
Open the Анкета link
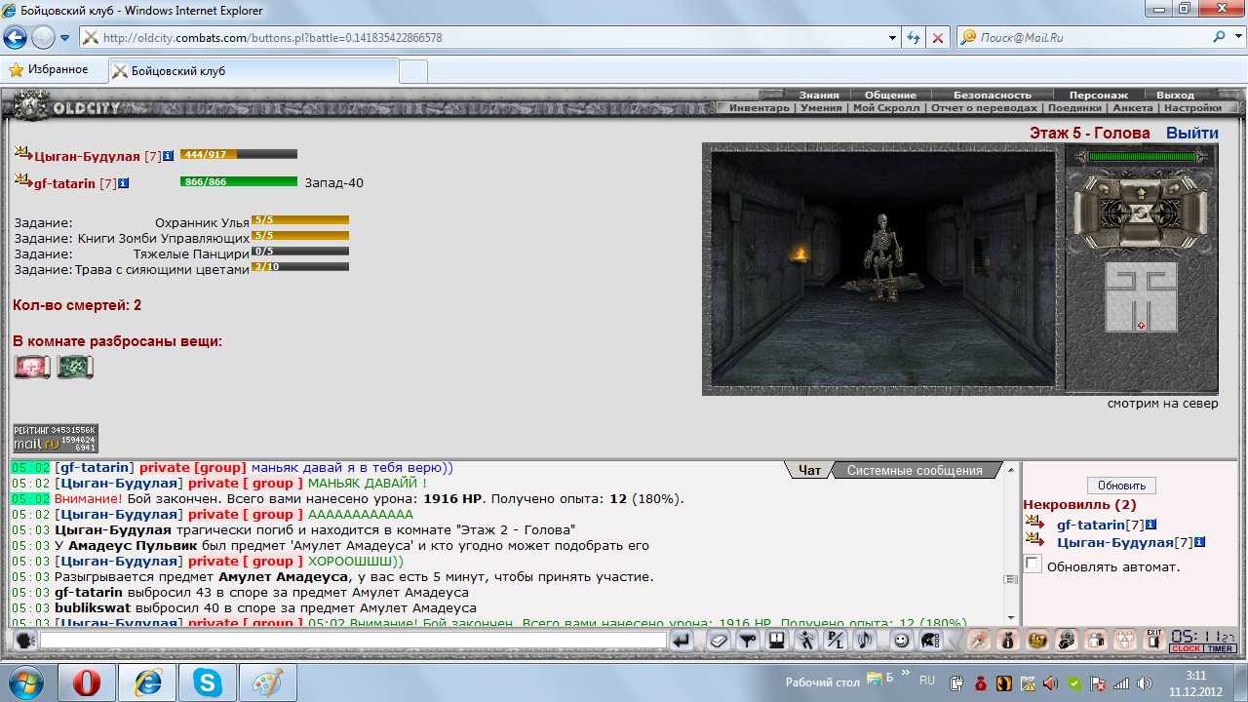pos(1133,108)
